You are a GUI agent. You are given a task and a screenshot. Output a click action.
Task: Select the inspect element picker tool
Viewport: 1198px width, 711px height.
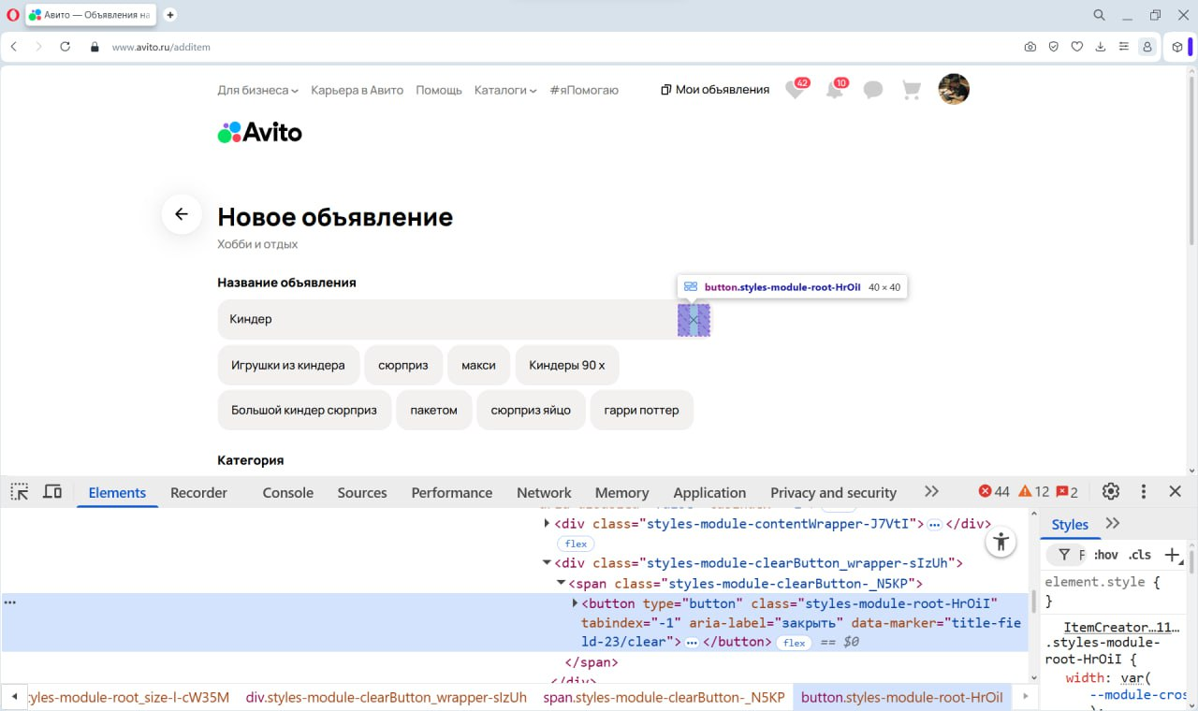pos(19,491)
